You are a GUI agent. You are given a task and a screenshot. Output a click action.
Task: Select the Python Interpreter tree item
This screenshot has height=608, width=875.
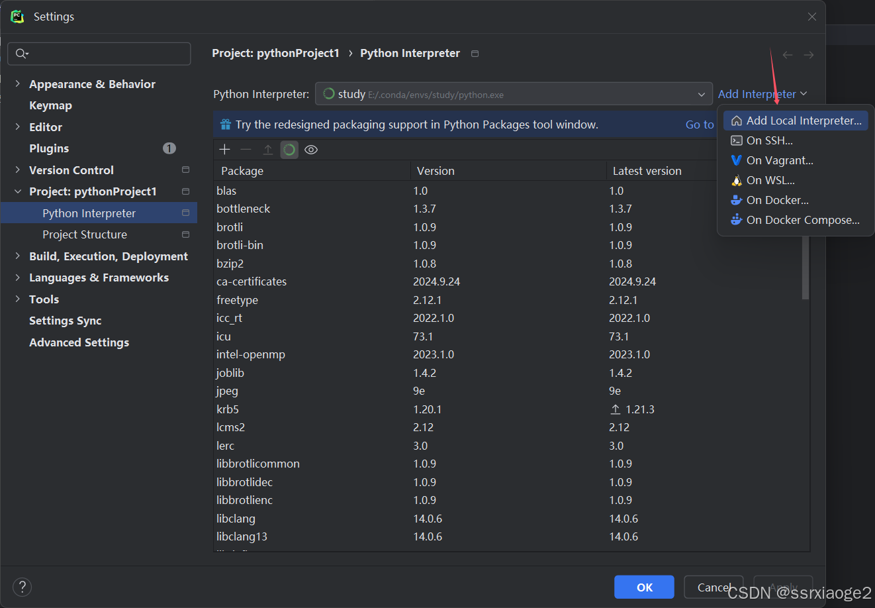[99, 213]
